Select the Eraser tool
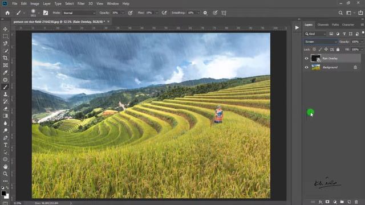 click(5, 109)
